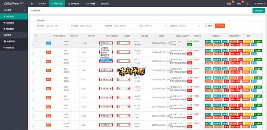
Task: Open 客服列表 in the sidebar
Action: click(x=10, y=41)
